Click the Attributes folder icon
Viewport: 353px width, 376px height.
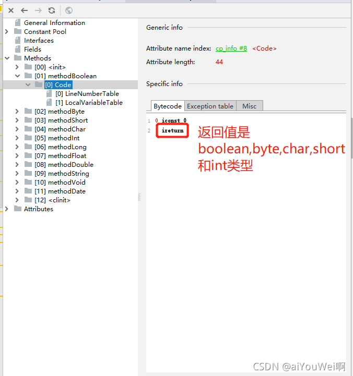pyautogui.click(x=18, y=209)
